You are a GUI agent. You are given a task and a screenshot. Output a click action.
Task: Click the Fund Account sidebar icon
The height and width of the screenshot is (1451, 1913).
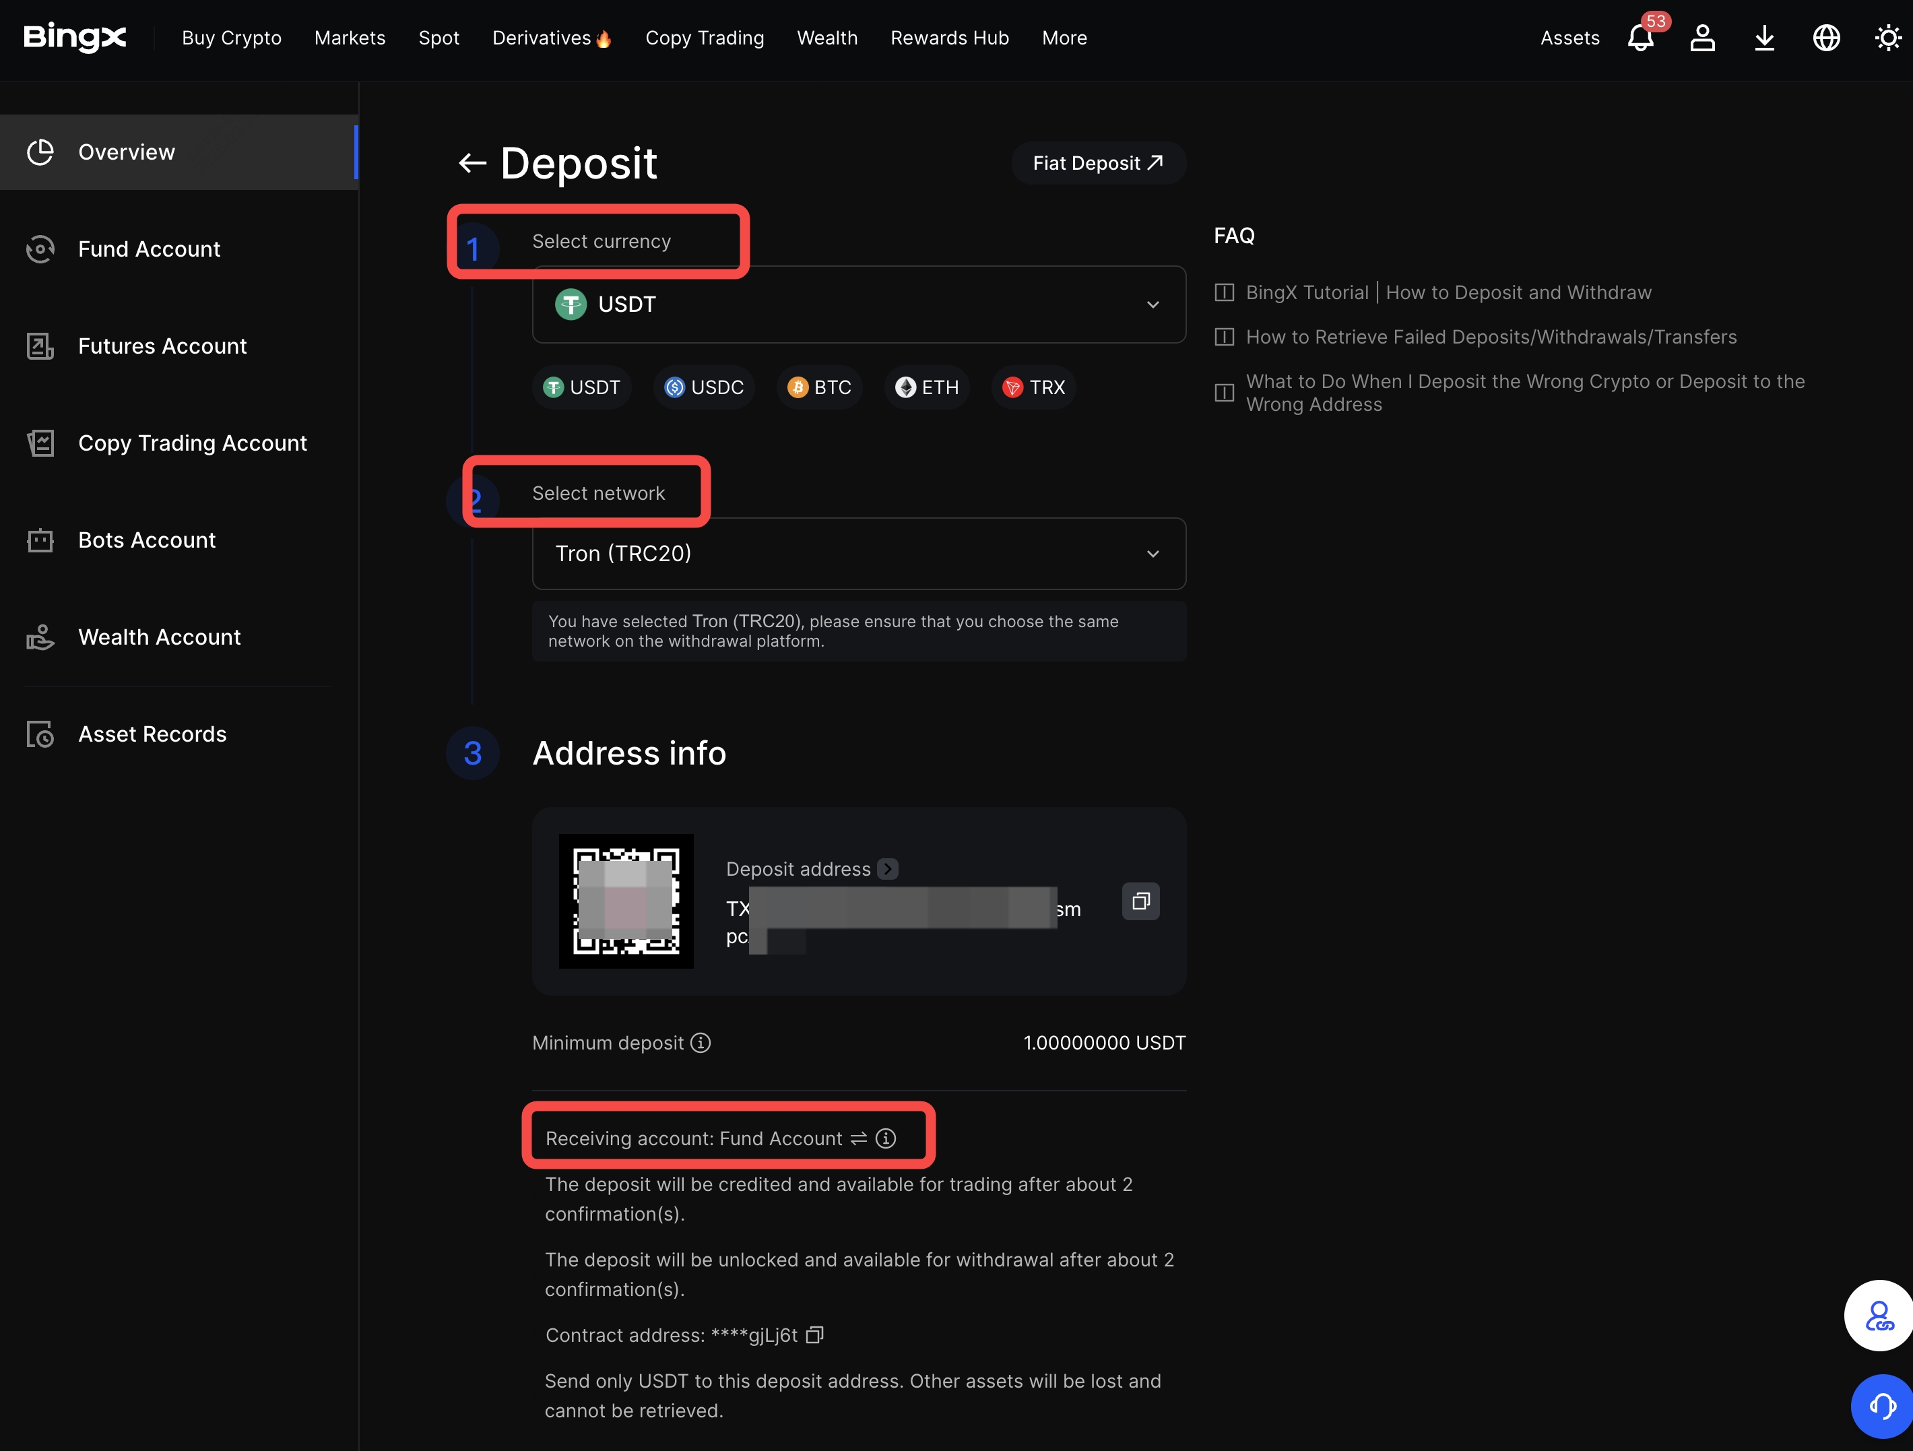tap(40, 249)
